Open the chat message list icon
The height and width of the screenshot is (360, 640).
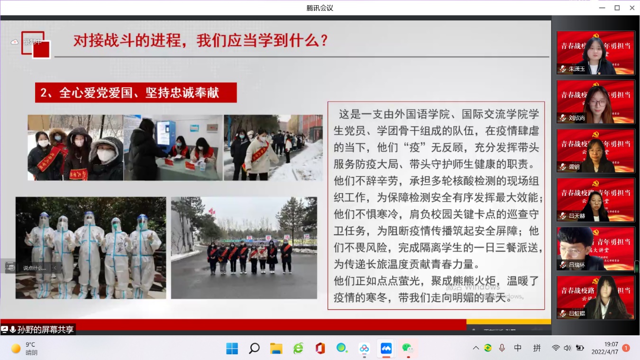click(x=10, y=268)
